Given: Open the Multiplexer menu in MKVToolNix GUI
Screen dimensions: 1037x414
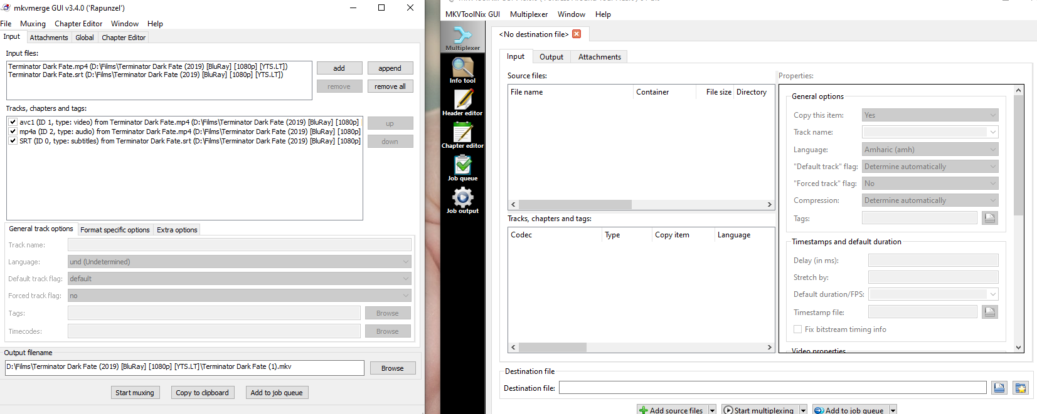Looking at the screenshot, I should [x=529, y=14].
